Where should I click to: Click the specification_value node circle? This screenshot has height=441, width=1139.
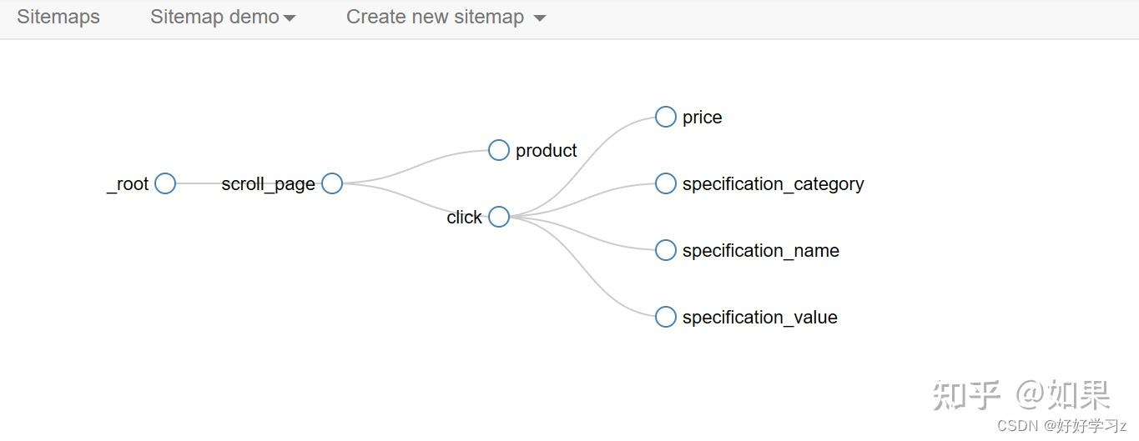tap(665, 317)
